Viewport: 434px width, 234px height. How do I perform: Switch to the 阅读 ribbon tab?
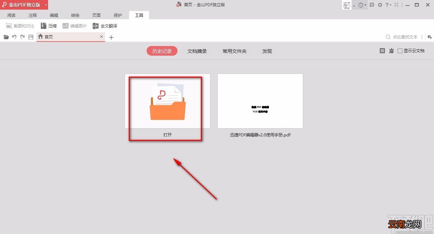11,15
